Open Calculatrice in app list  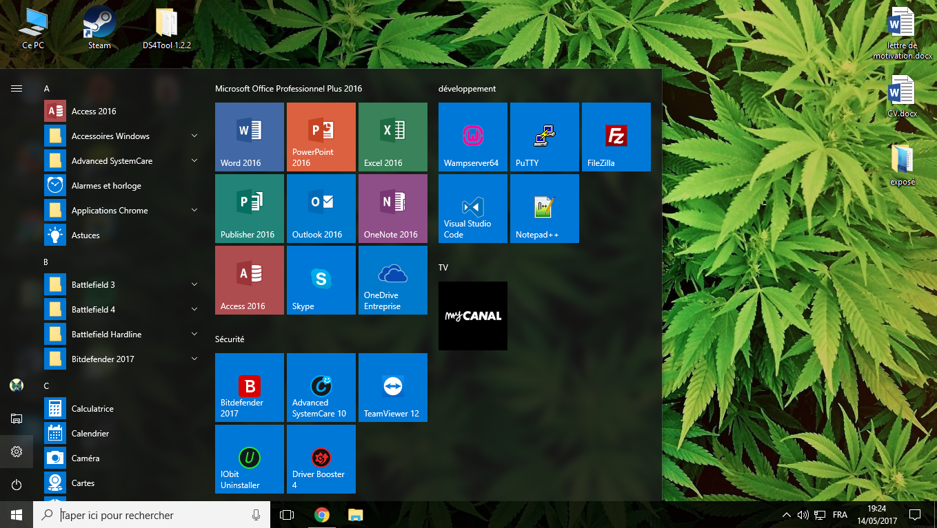121,408
